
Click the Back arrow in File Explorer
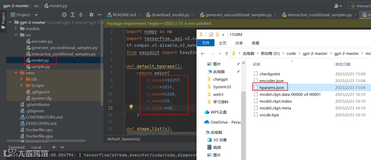click(x=203, y=53)
